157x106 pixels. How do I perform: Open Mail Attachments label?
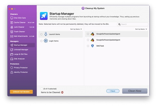pos(21,36)
